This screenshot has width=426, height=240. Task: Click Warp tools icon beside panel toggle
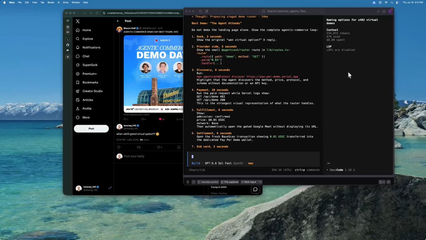[206, 11]
